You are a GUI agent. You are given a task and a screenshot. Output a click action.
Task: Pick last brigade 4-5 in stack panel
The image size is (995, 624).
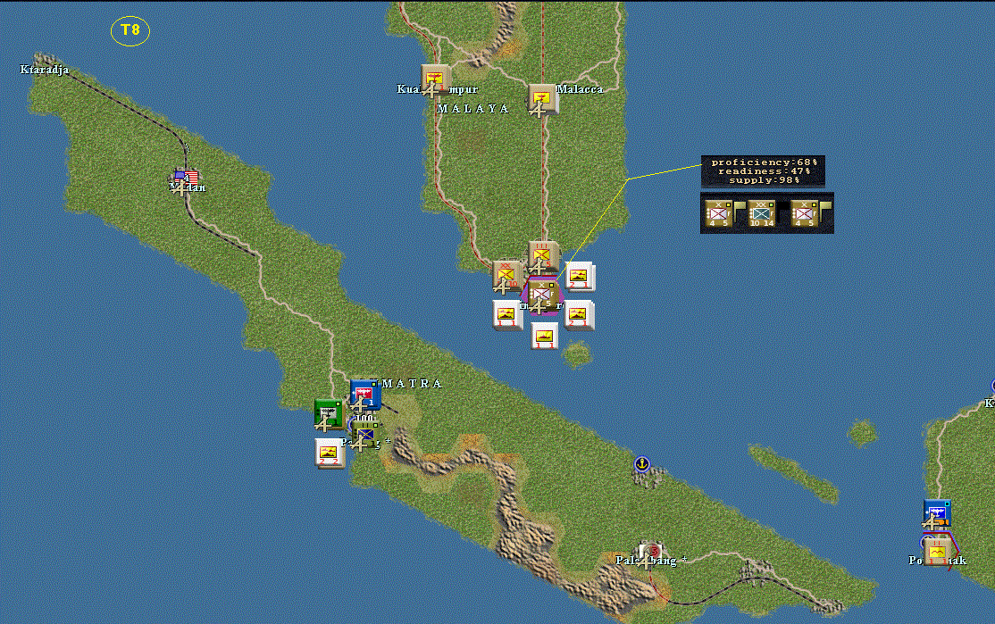click(804, 213)
